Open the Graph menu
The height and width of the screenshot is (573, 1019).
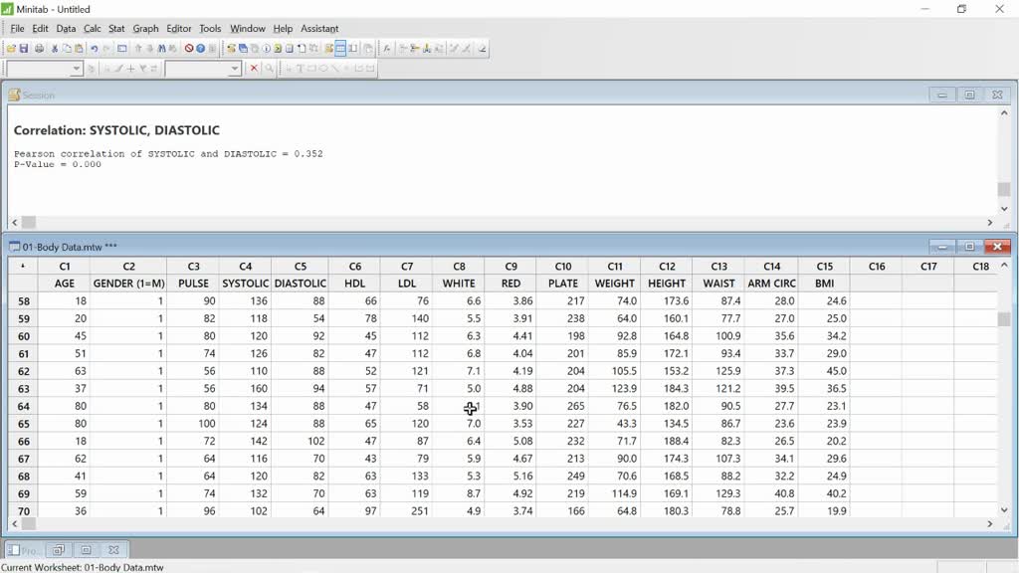pyautogui.click(x=145, y=29)
